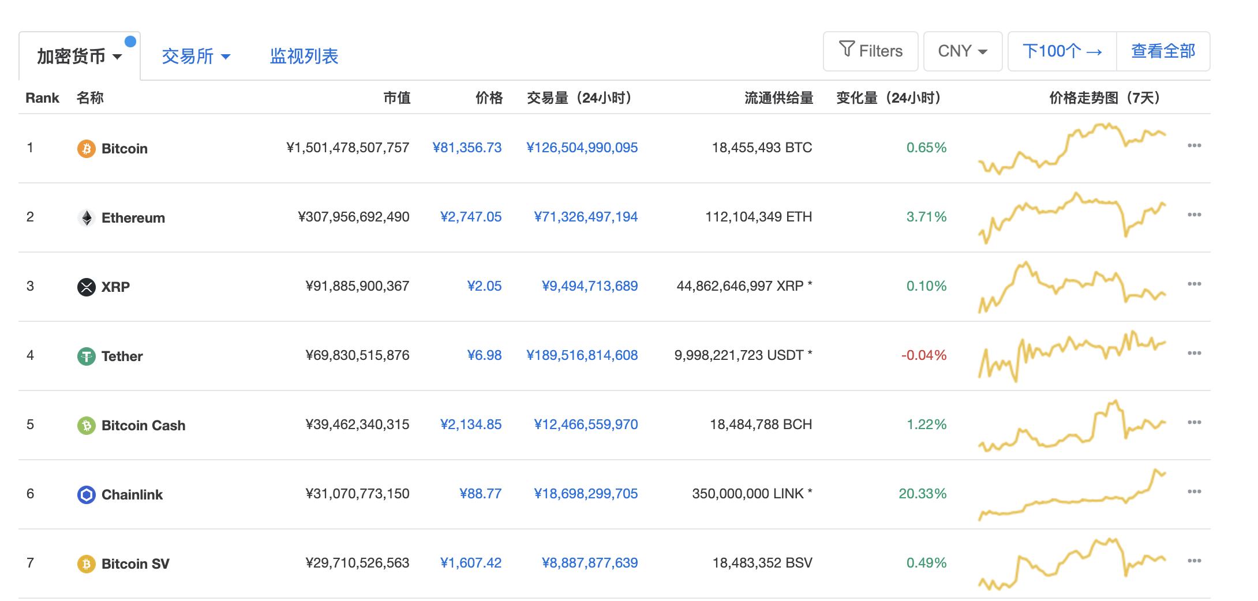Open Bitcoin SV 7-day price sparkline chart
Screen dimensions: 1258x601
(1072, 564)
